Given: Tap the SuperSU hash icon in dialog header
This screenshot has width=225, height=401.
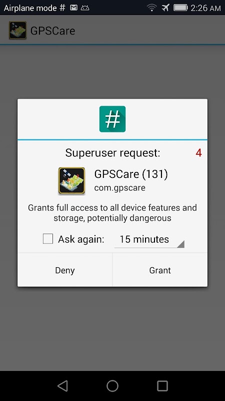Looking at the screenshot, I should 112,119.
